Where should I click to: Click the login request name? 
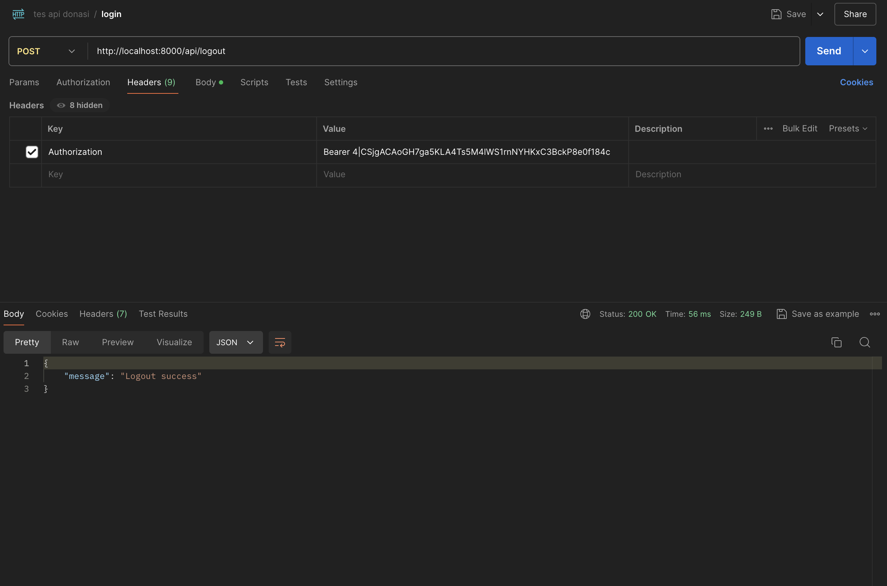pyautogui.click(x=112, y=14)
